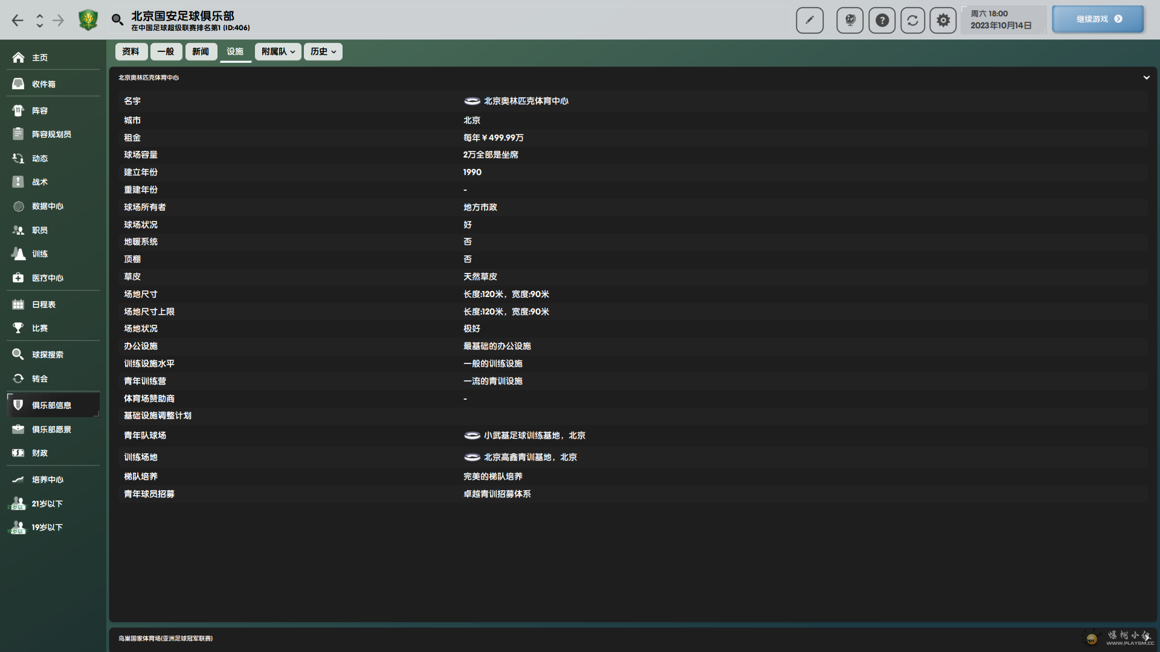Image resolution: width=1160 pixels, height=652 pixels.
Task: Expand the 鸟巢国家体育场 section header
Action: [x=633, y=638]
